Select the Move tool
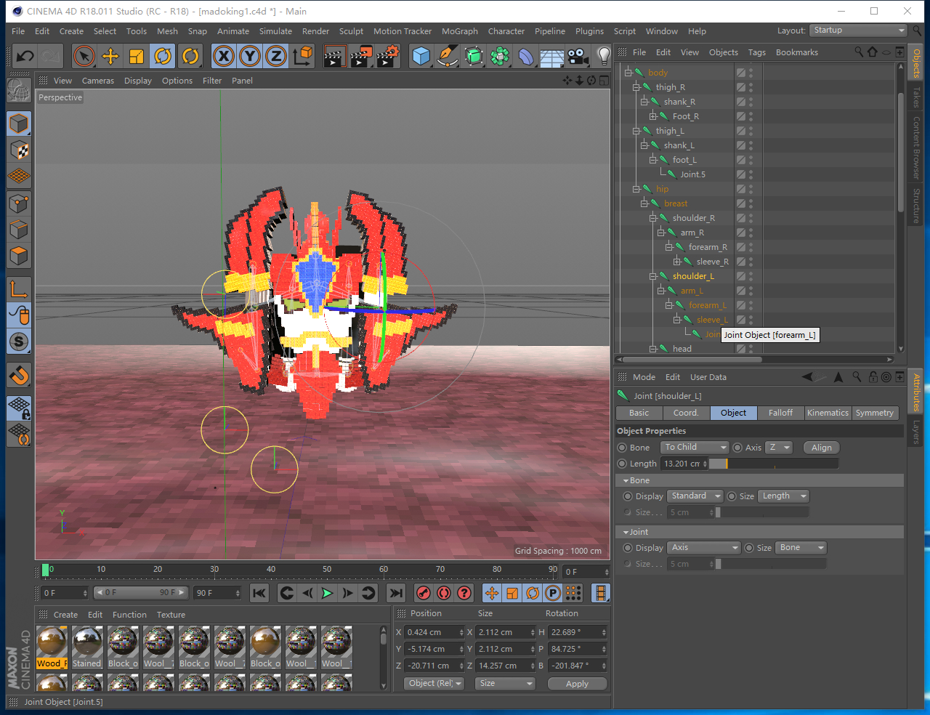Viewport: 930px width, 715px height. pos(110,56)
